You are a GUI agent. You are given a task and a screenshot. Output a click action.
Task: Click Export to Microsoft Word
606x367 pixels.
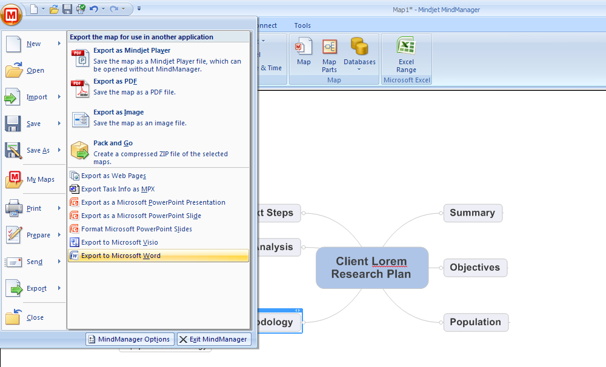pos(158,256)
